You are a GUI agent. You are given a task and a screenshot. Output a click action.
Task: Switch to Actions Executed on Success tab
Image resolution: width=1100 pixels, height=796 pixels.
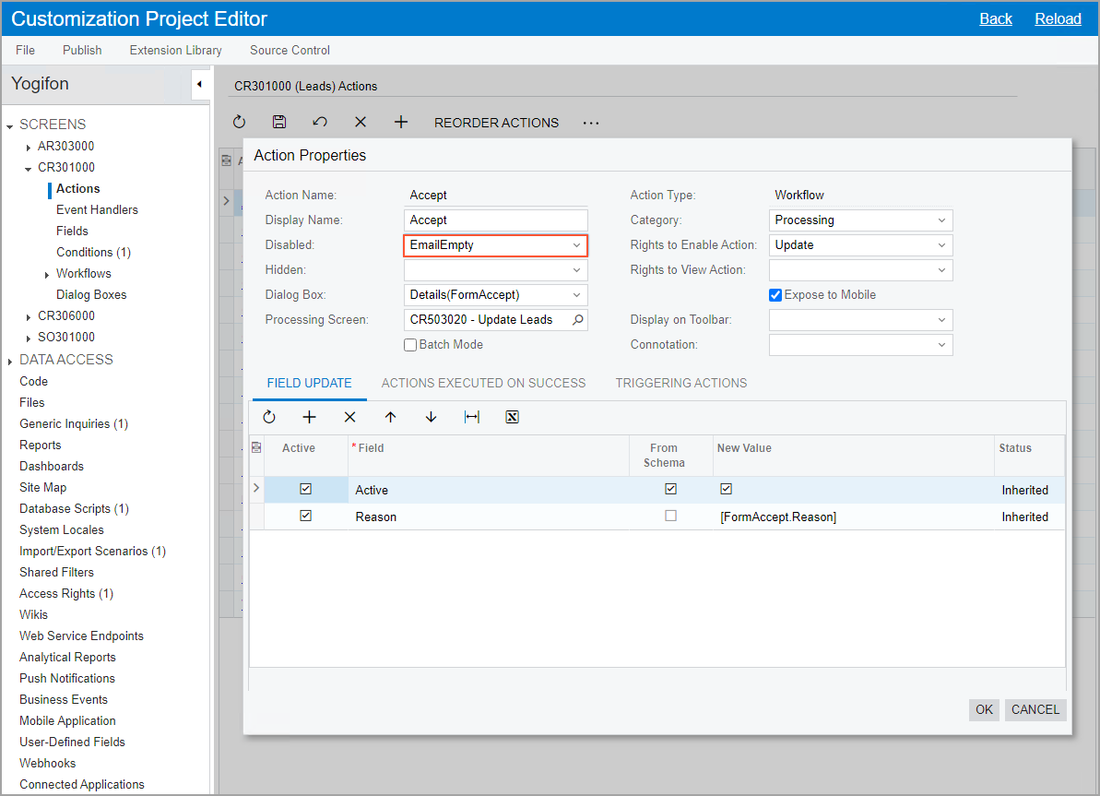click(x=483, y=383)
